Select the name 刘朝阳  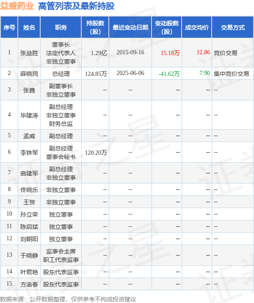tap(29, 239)
